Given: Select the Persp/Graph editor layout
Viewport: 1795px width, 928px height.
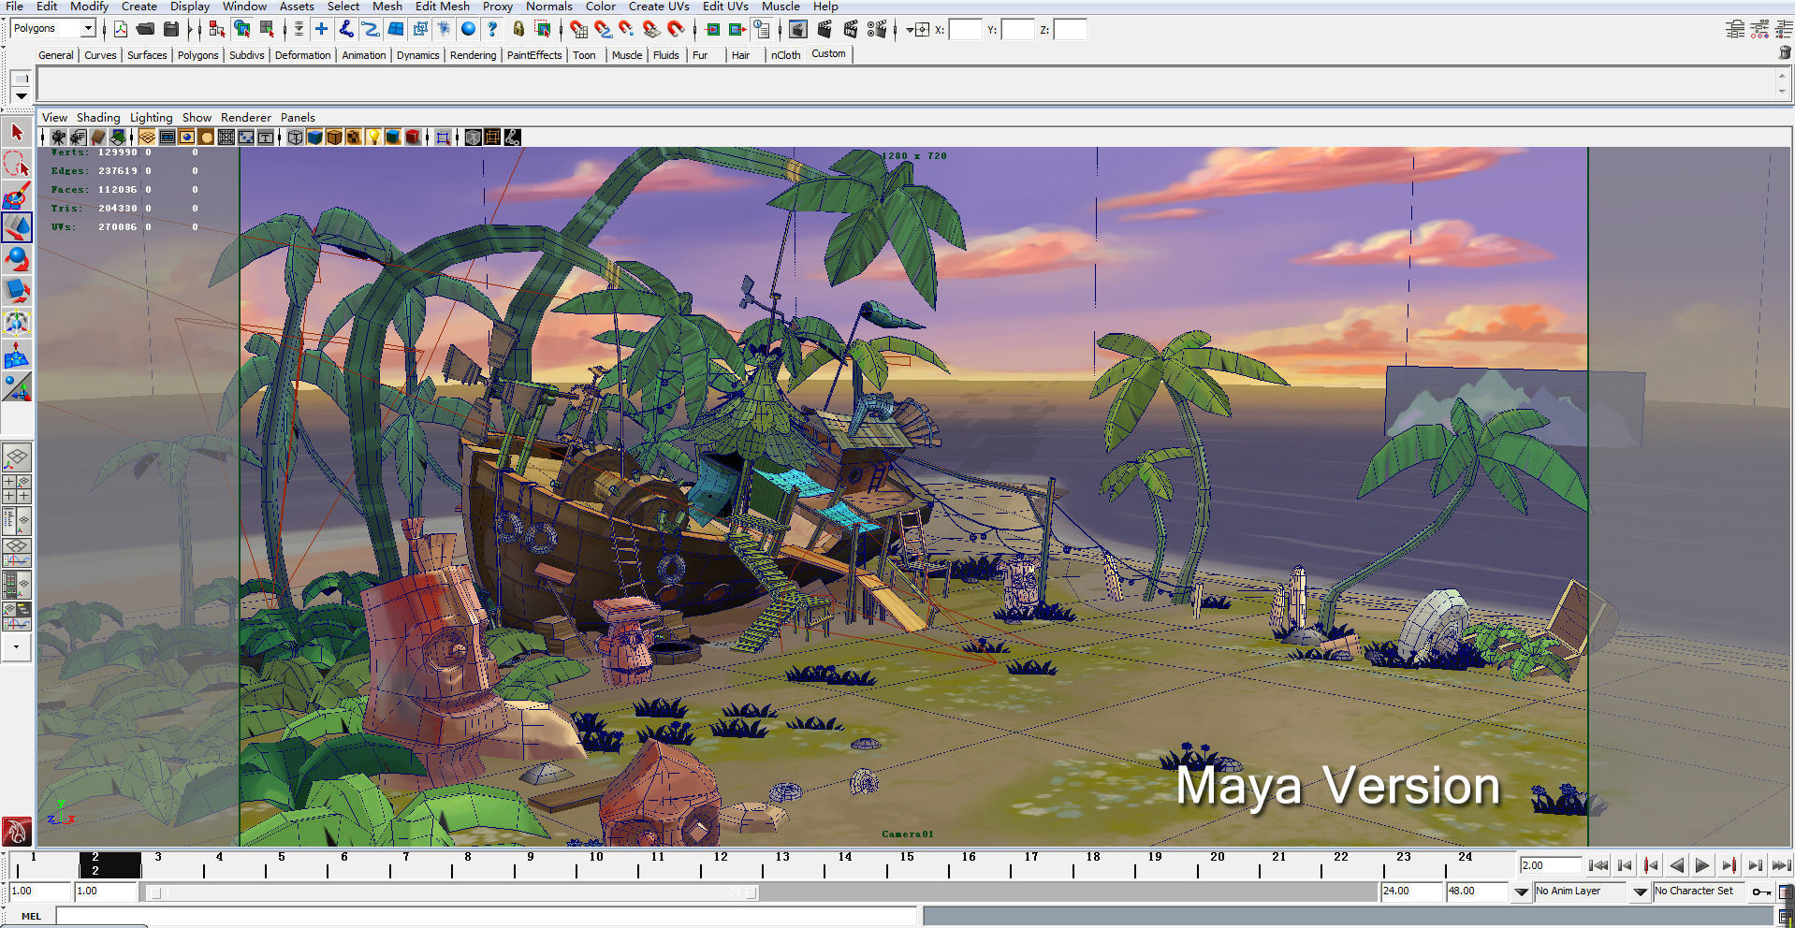Looking at the screenshot, I should (17, 553).
